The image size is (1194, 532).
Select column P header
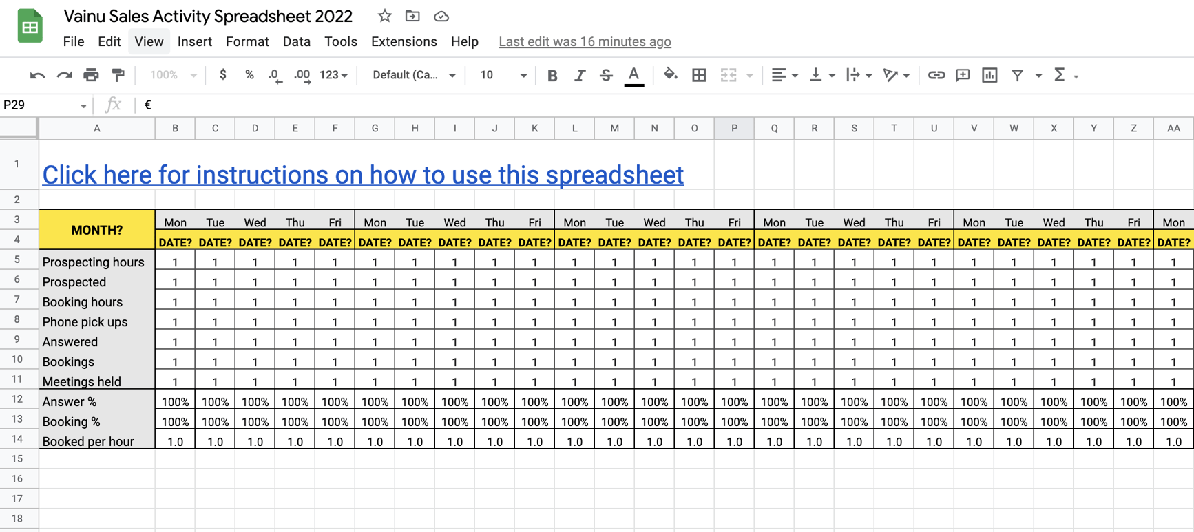click(x=734, y=128)
